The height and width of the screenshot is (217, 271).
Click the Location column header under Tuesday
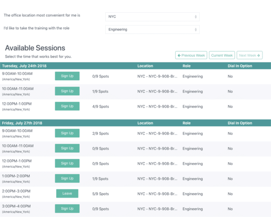[145, 66]
